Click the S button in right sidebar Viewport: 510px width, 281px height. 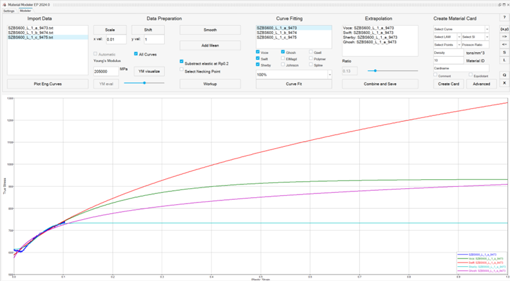pyautogui.click(x=503, y=52)
